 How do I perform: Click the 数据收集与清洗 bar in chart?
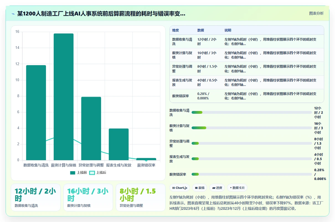coord(36,113)
